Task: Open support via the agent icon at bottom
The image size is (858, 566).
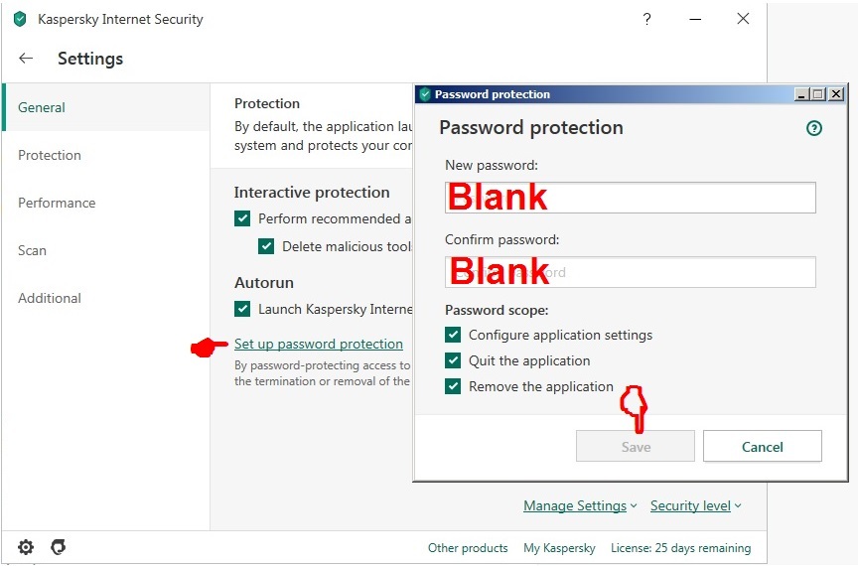Action: point(58,547)
